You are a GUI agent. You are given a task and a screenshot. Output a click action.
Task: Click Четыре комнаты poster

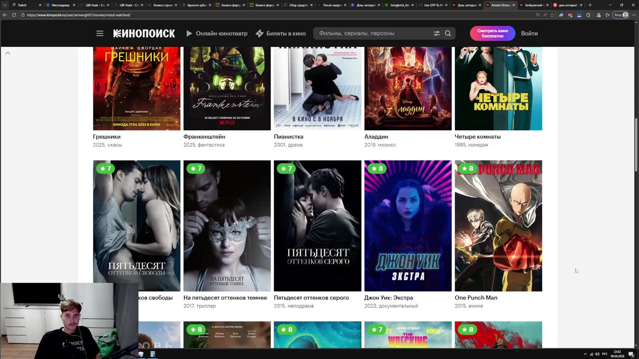(x=498, y=88)
